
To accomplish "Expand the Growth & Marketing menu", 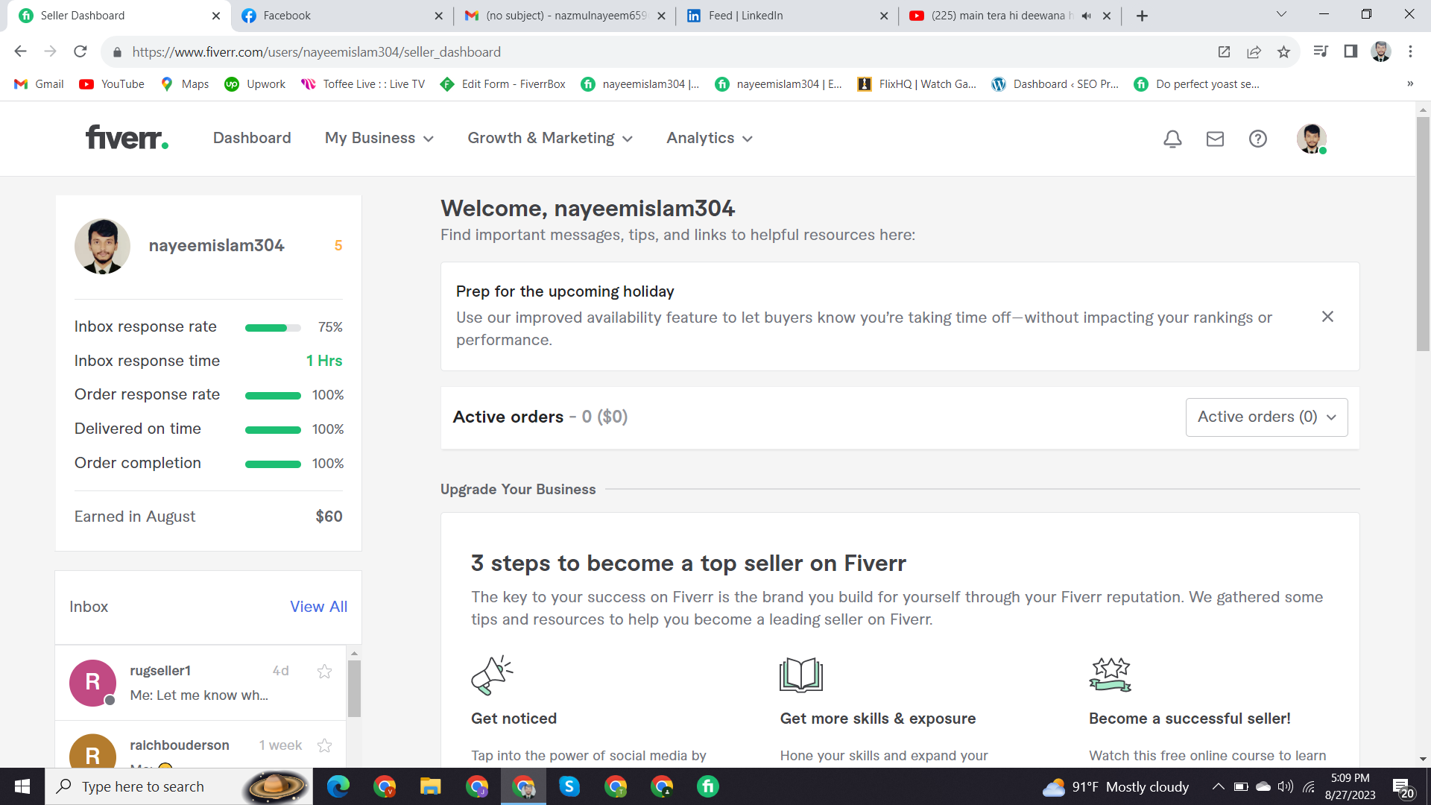I will coord(550,139).
